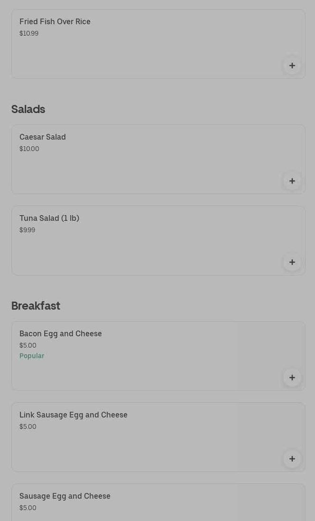Select Tuna Salad (1 lb) item name
315x521 pixels.
click(49, 218)
